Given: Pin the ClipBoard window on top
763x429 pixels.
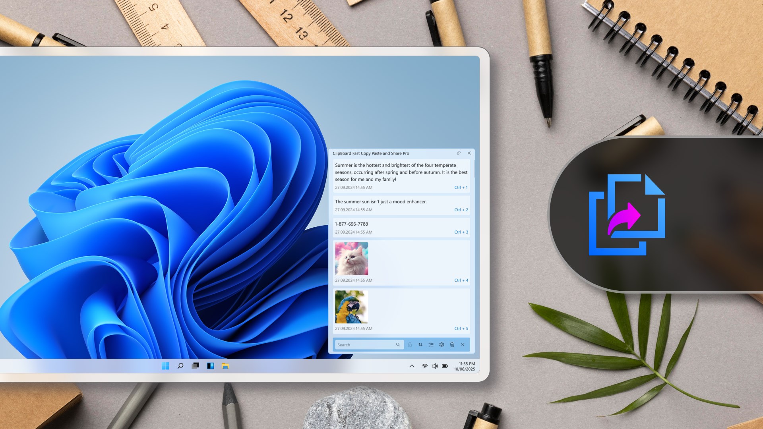Looking at the screenshot, I should 459,153.
